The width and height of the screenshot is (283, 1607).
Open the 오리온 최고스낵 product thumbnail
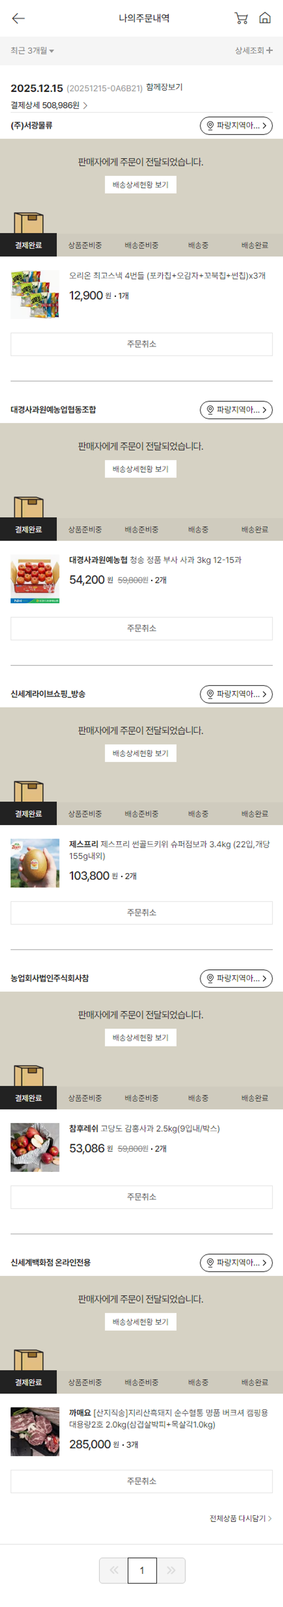(x=35, y=294)
